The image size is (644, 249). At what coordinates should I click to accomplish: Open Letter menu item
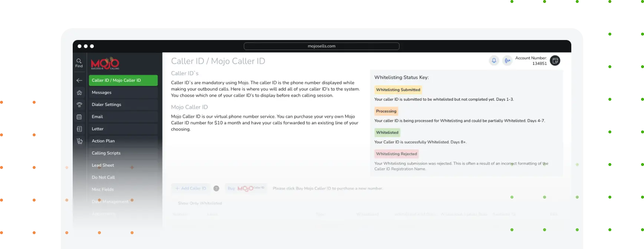point(123,129)
